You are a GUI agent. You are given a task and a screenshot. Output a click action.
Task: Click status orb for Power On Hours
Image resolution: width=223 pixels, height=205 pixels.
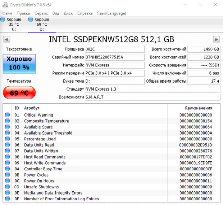pyautogui.click(x=8, y=181)
